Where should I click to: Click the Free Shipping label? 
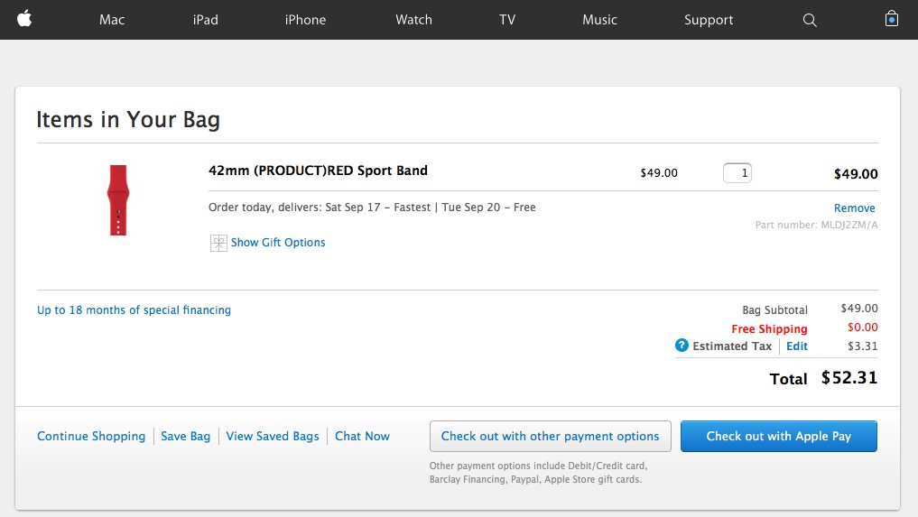tap(769, 329)
